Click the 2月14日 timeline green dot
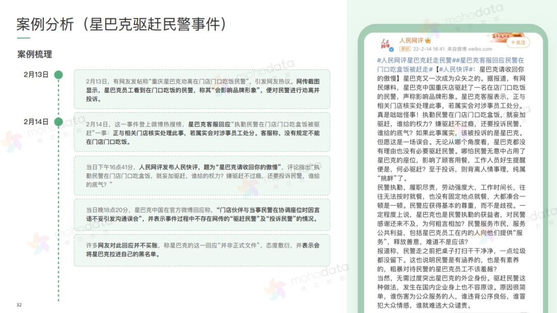Screen dimensions: 557x313 coord(59,121)
